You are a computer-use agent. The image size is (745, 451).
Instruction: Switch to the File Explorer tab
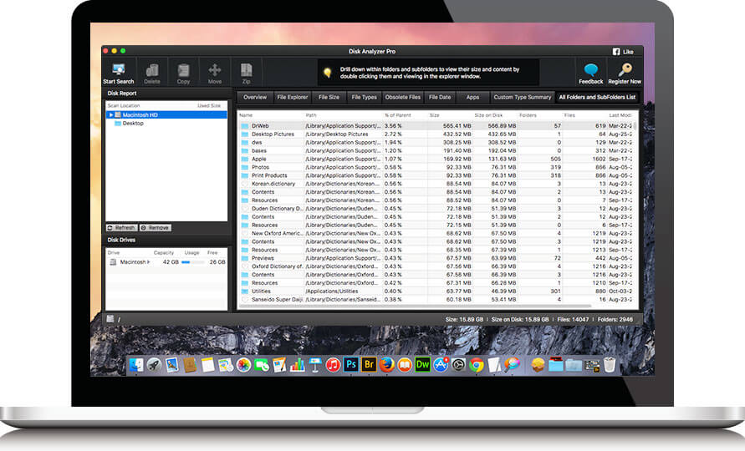tap(293, 98)
